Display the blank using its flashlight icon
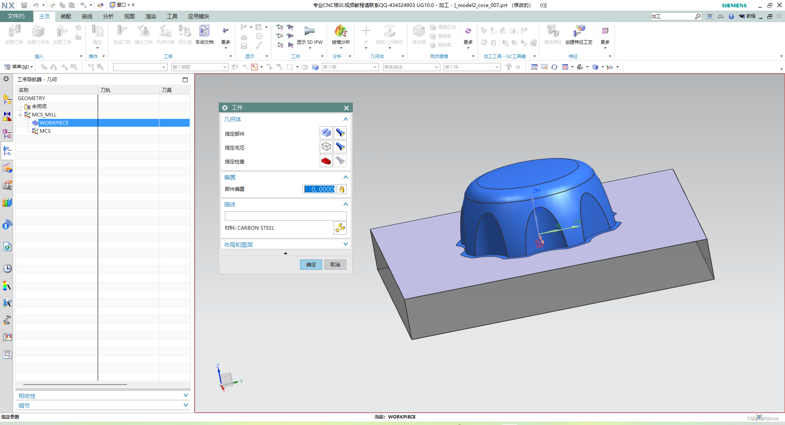Screen dimensions: 785x425 [340, 147]
